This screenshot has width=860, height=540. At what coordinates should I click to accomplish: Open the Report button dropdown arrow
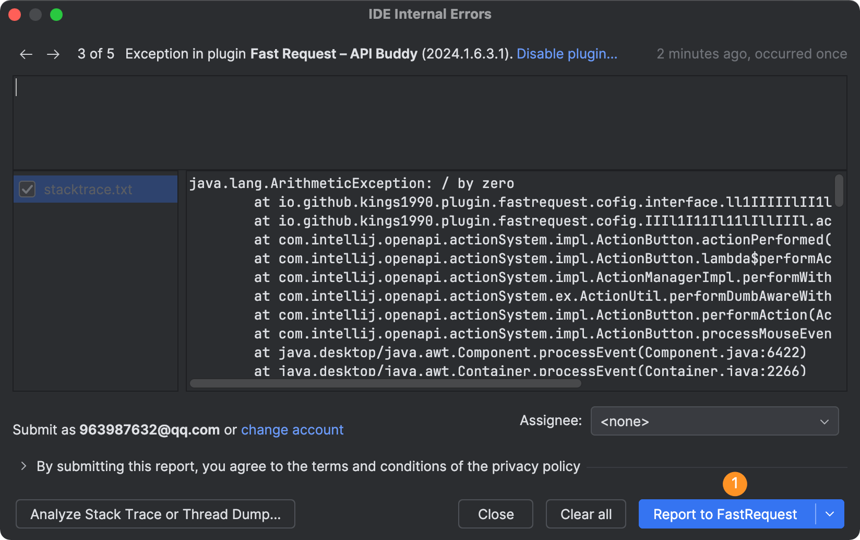coord(830,514)
